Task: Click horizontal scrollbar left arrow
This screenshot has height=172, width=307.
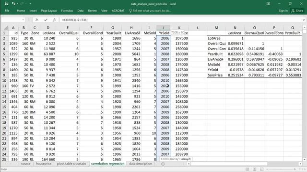Action: (x=189, y=164)
